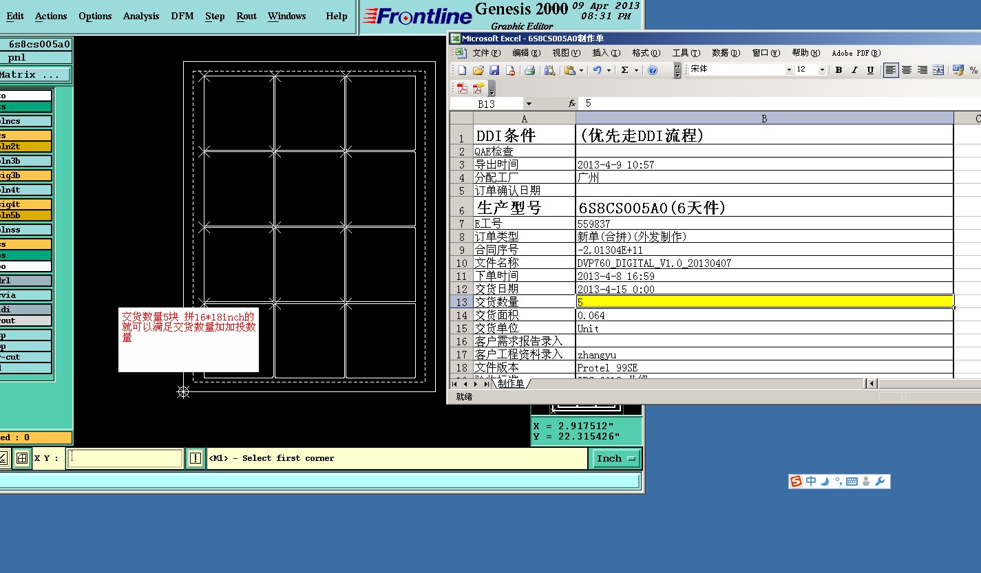
Task: Open the Paste options dropdown arrow
Action: tap(581, 70)
